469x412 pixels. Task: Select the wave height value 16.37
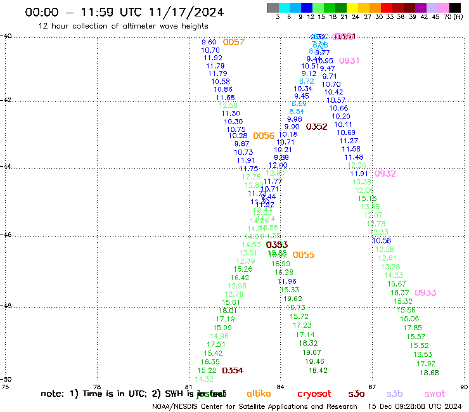point(400,293)
